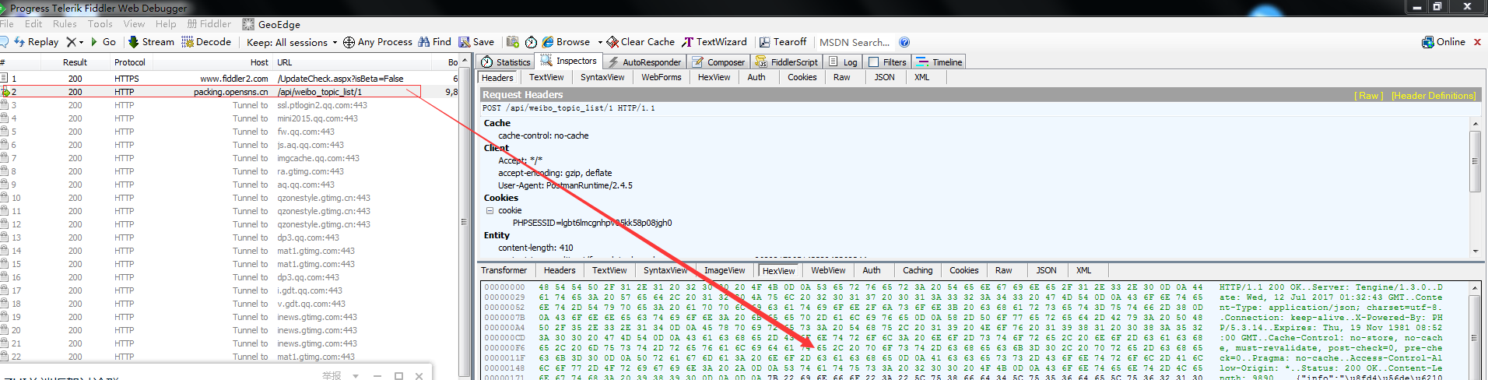This screenshot has width=1488, height=380.
Task: Select response ImageView tab
Action: coord(725,270)
